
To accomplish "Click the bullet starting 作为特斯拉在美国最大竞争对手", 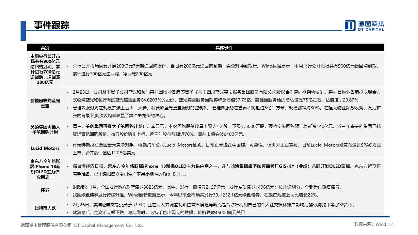I will pos(223,149).
